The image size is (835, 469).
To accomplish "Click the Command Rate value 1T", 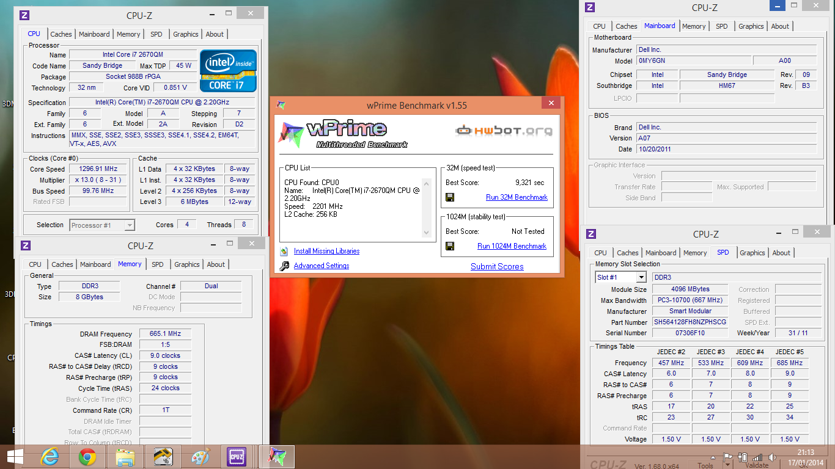I will [x=165, y=410].
